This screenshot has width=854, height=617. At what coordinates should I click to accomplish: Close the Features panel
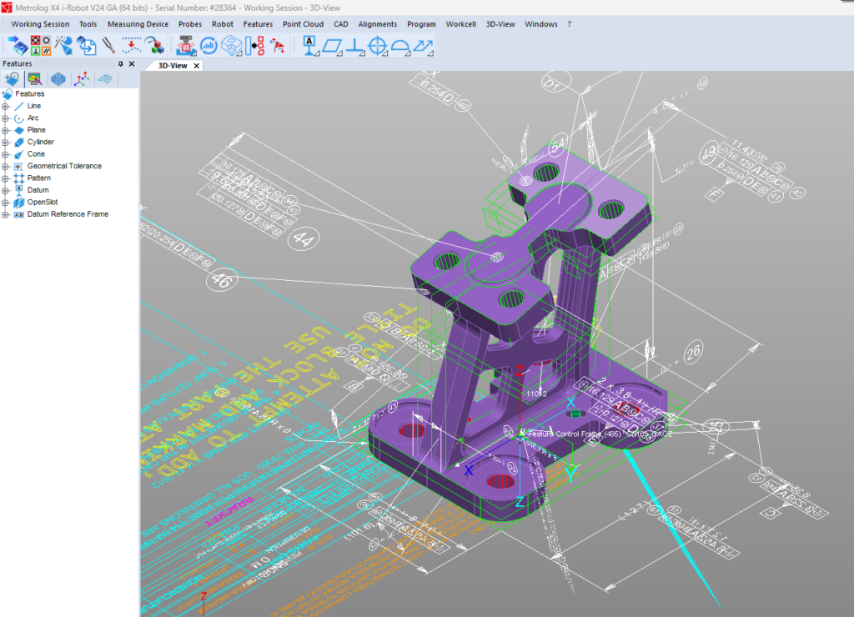[131, 63]
